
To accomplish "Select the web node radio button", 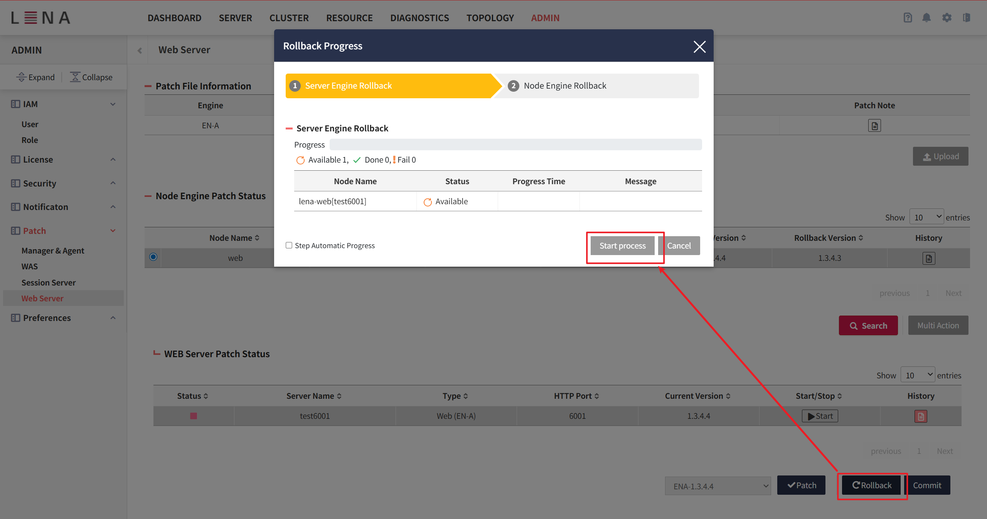I will pos(153,257).
